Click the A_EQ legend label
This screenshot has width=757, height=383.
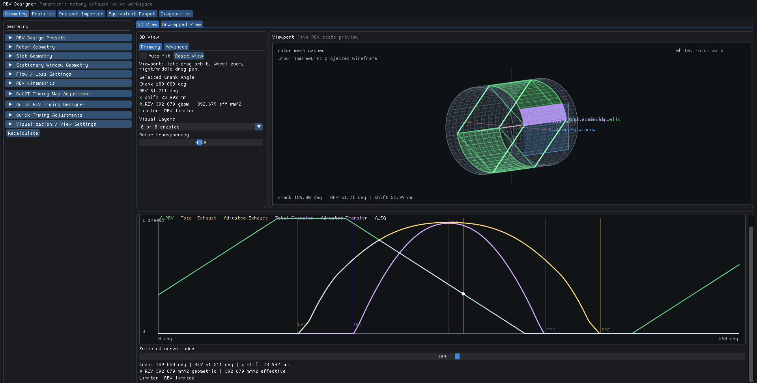pyautogui.click(x=380, y=218)
